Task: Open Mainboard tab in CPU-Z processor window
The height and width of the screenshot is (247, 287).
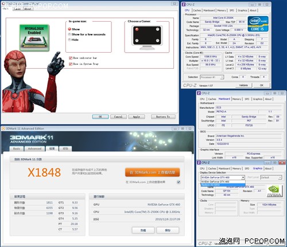Action: click(x=209, y=10)
